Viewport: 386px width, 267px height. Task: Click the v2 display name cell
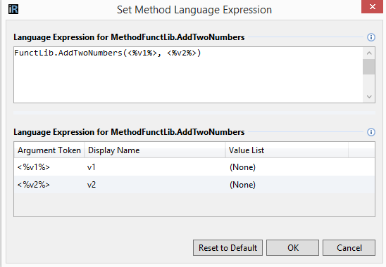[155, 185]
